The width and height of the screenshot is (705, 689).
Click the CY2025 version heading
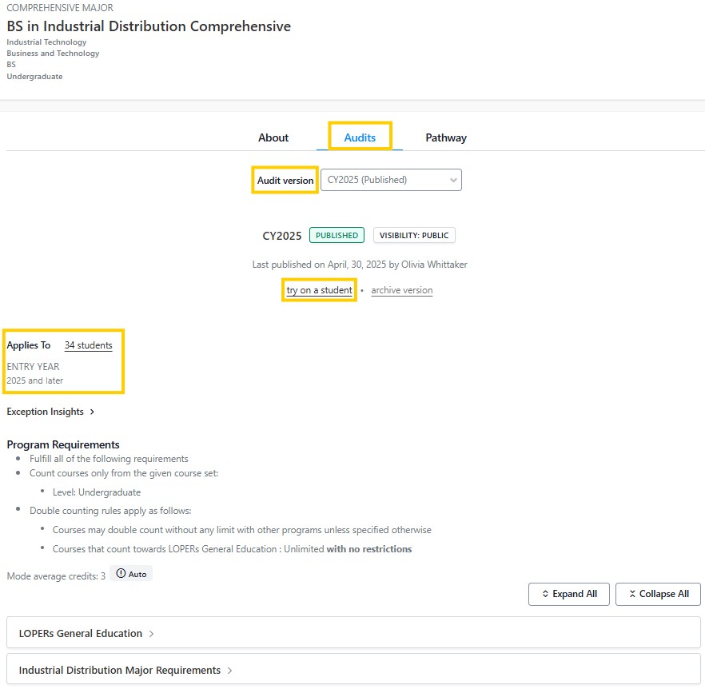click(282, 236)
